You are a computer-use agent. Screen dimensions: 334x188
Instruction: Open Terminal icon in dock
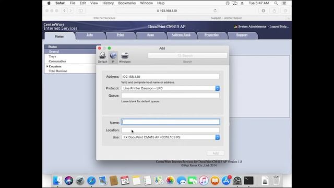(x=249, y=181)
